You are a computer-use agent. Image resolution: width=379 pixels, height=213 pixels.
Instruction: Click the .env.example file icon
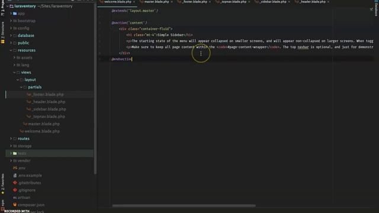(x=15, y=175)
